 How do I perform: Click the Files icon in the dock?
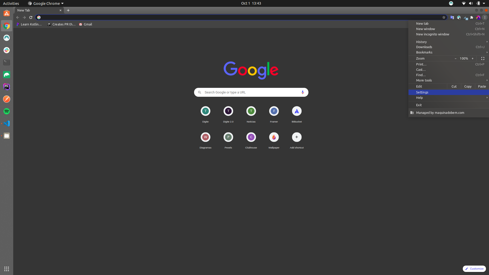pos(6,136)
